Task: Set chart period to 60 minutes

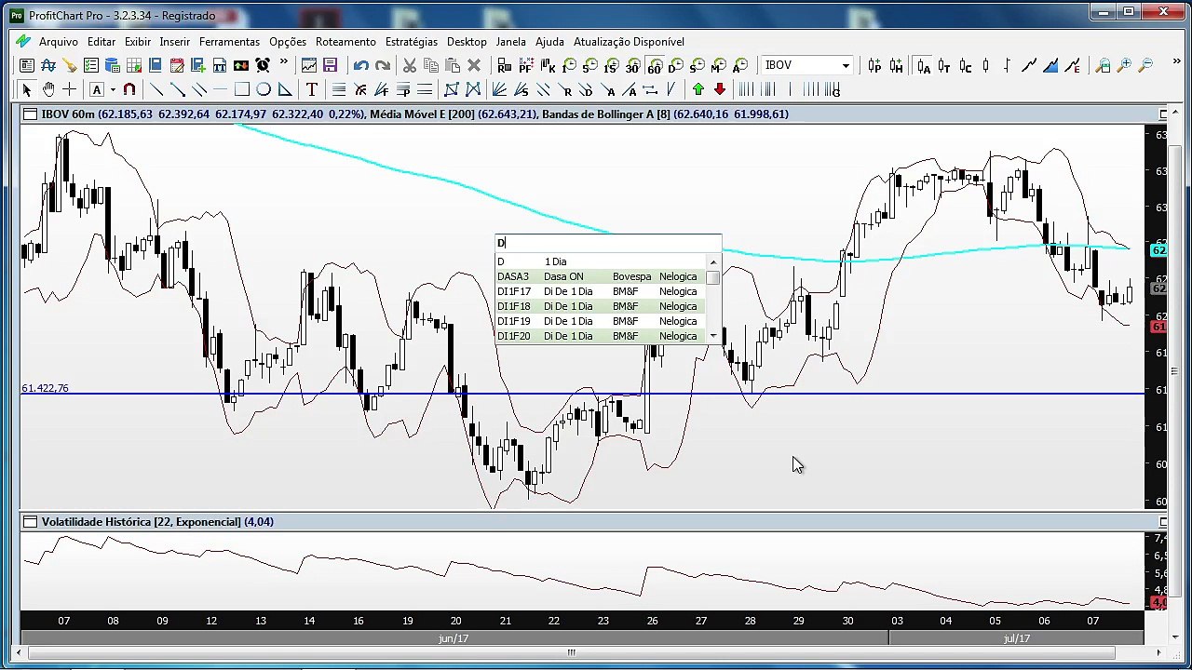Action: [x=654, y=65]
